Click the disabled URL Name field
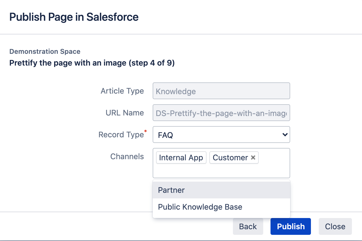This screenshot has height=241, width=362. (x=221, y=113)
